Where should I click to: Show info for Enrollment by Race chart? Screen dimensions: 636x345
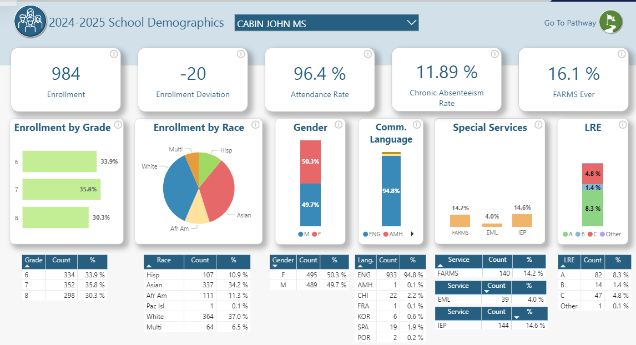(x=255, y=124)
